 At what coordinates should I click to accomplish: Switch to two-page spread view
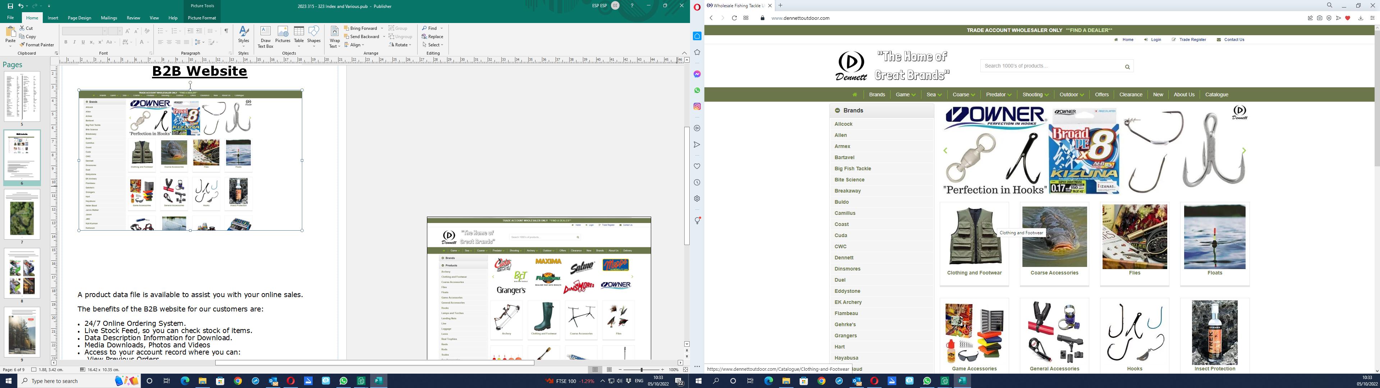tap(609, 370)
